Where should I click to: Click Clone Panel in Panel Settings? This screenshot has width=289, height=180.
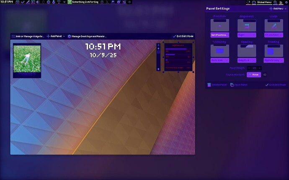click(x=239, y=85)
